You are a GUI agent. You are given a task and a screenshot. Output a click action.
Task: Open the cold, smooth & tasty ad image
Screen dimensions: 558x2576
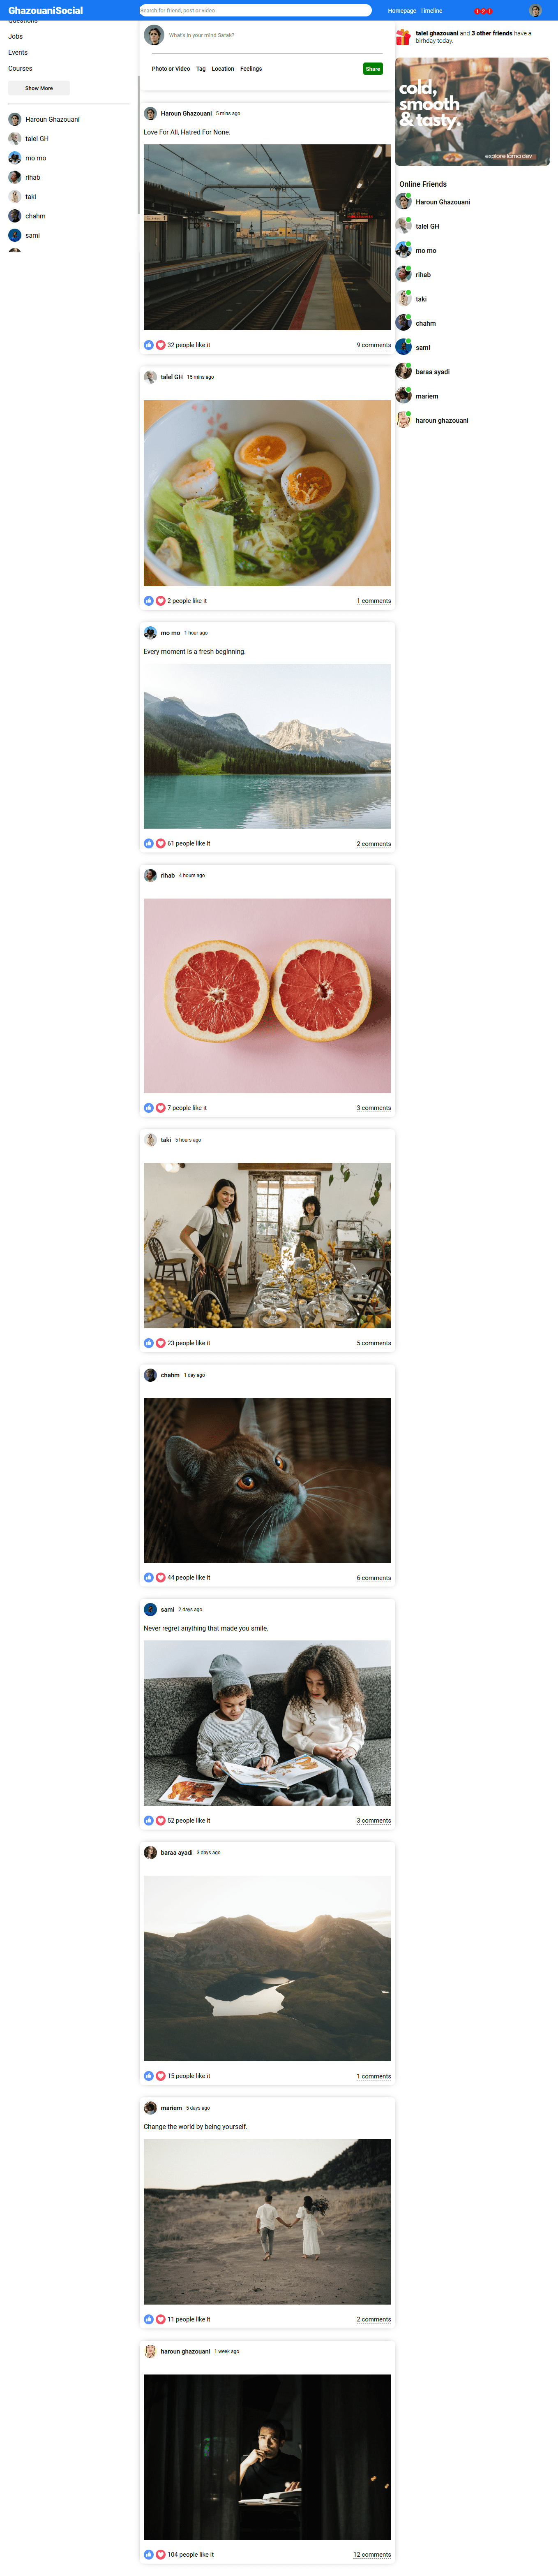pos(472,112)
